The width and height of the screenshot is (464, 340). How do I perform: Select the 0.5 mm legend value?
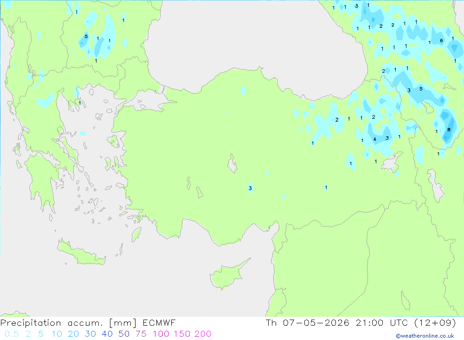(x=12, y=334)
